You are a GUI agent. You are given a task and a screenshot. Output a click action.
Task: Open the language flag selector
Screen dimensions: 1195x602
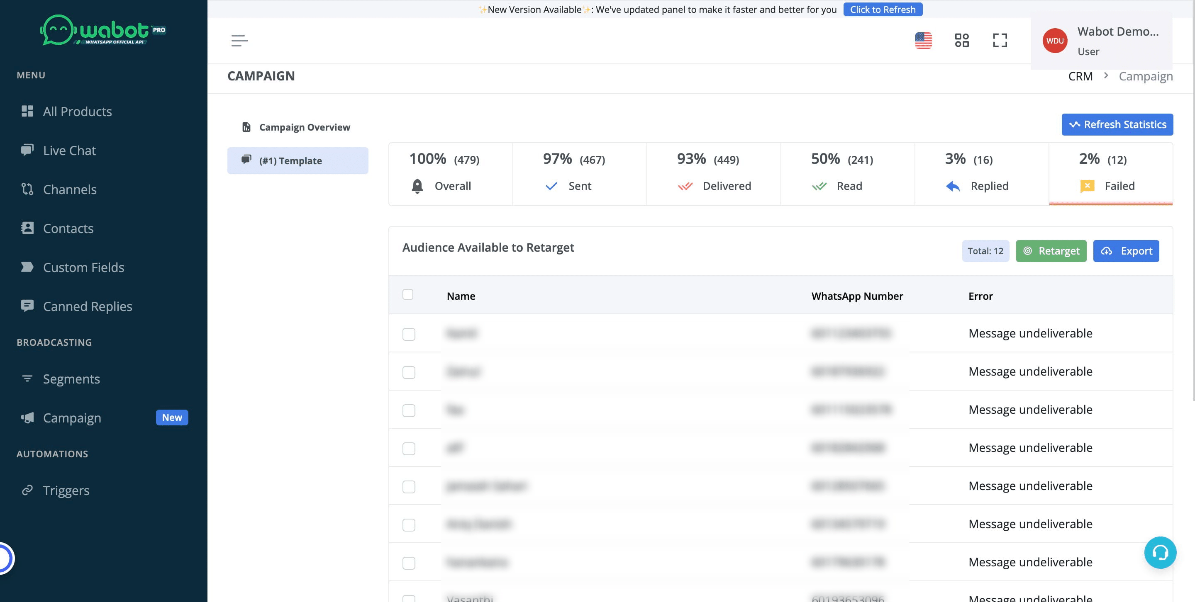(x=923, y=40)
